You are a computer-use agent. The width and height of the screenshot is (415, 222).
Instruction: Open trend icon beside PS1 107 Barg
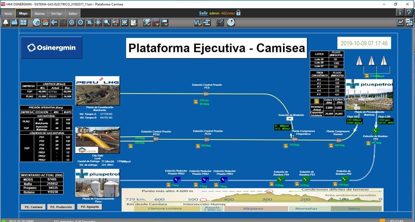[368, 143]
